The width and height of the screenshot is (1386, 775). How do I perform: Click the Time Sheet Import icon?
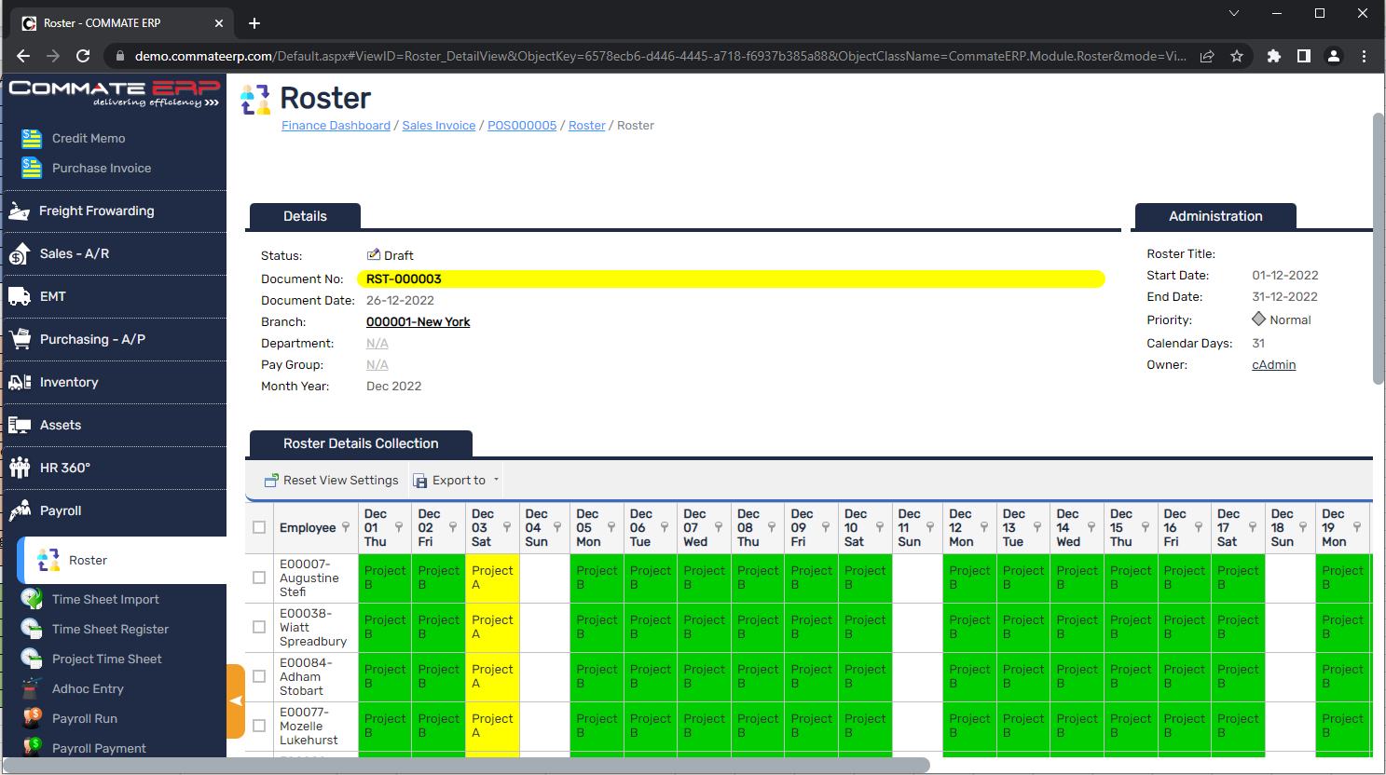(x=32, y=599)
